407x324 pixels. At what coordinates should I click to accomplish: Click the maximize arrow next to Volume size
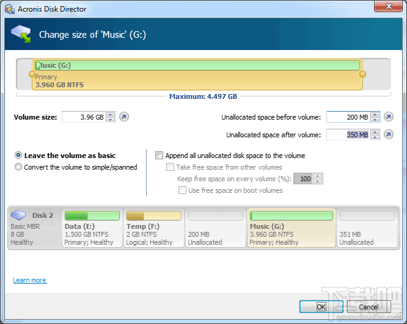tap(124, 117)
